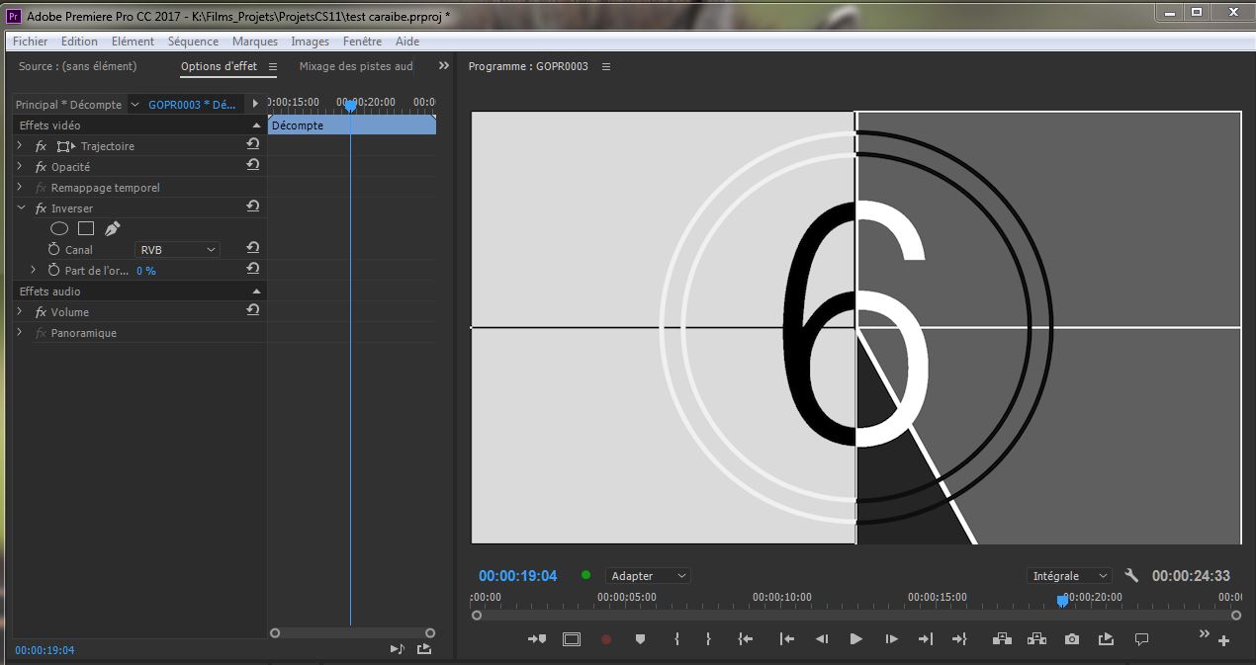Switch to the Mixage des pistes audio tab
1256x665 pixels.
tap(356, 66)
